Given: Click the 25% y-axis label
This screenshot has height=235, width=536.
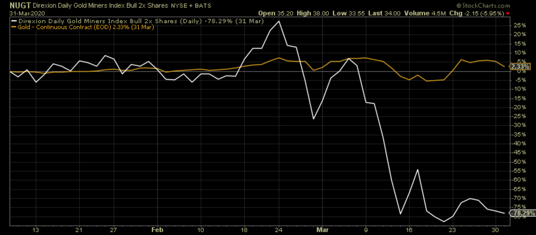Looking at the screenshot, I should [x=519, y=25].
